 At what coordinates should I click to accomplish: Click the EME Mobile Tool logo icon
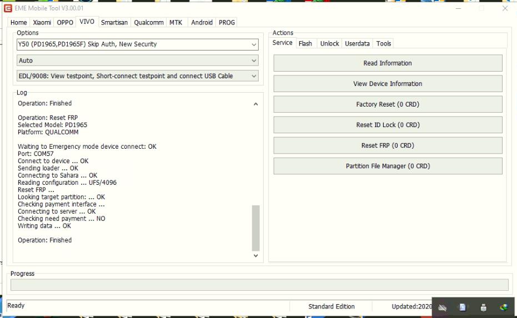click(8, 8)
